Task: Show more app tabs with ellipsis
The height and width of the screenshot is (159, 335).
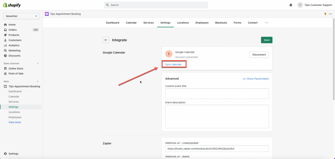Action: [266, 23]
